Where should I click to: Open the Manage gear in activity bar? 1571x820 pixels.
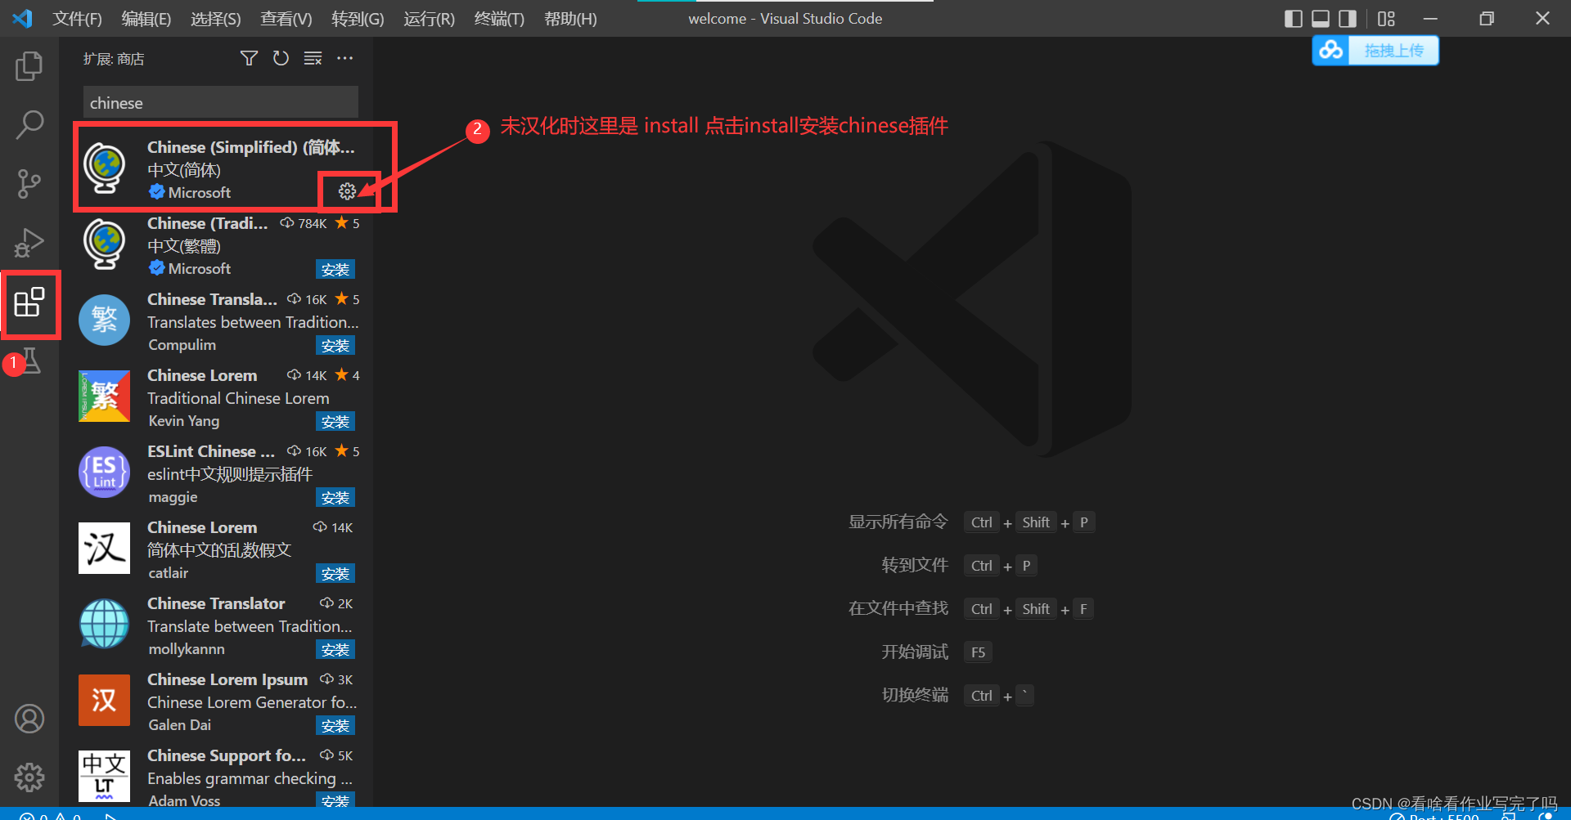pyautogui.click(x=29, y=777)
